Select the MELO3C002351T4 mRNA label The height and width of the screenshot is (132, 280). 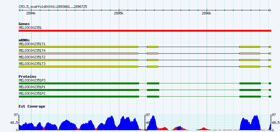pyautogui.click(x=32, y=50)
